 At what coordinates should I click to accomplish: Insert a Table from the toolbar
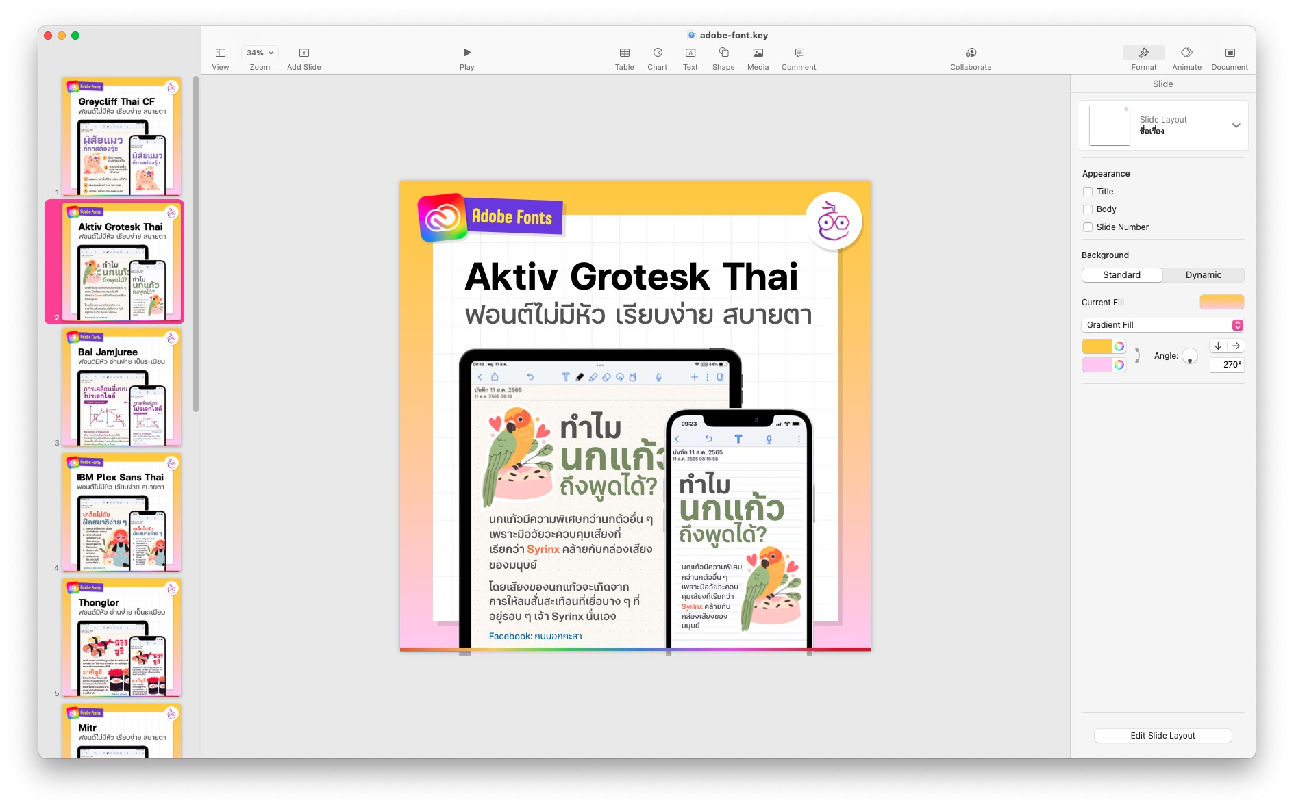tap(624, 53)
